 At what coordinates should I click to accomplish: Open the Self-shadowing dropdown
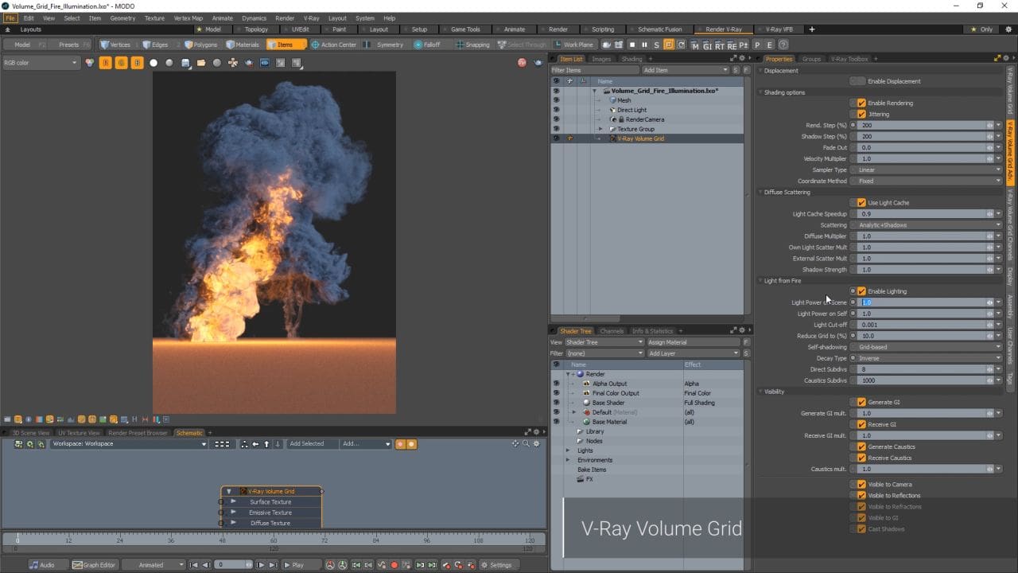click(x=930, y=347)
